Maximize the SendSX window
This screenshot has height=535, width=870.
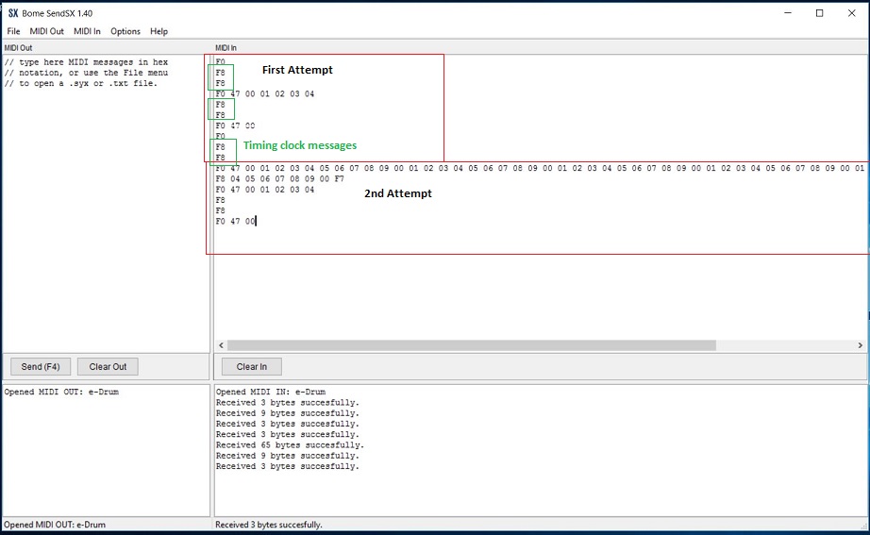tap(819, 13)
